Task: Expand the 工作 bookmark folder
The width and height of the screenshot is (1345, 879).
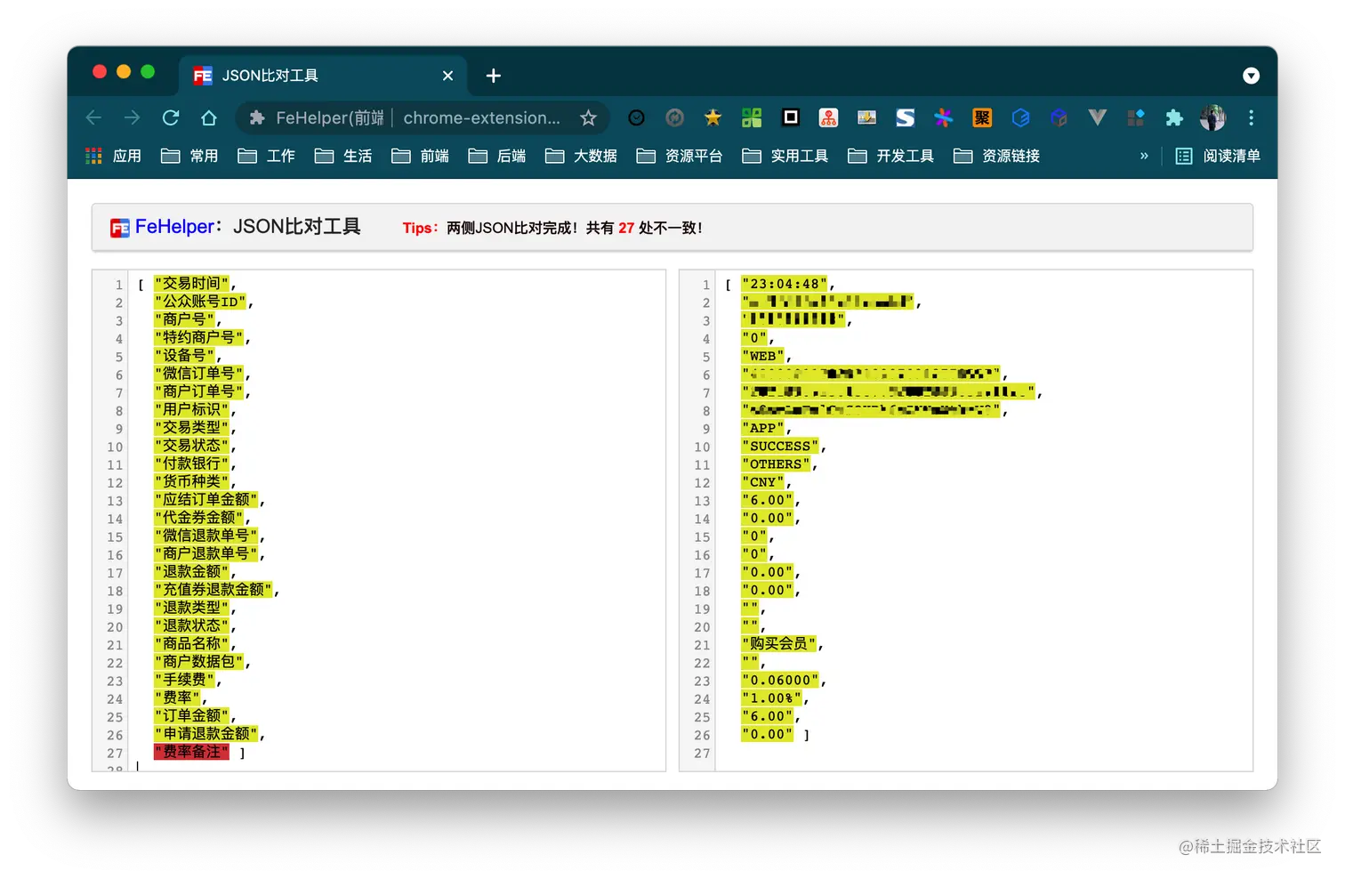Action: pos(267,156)
